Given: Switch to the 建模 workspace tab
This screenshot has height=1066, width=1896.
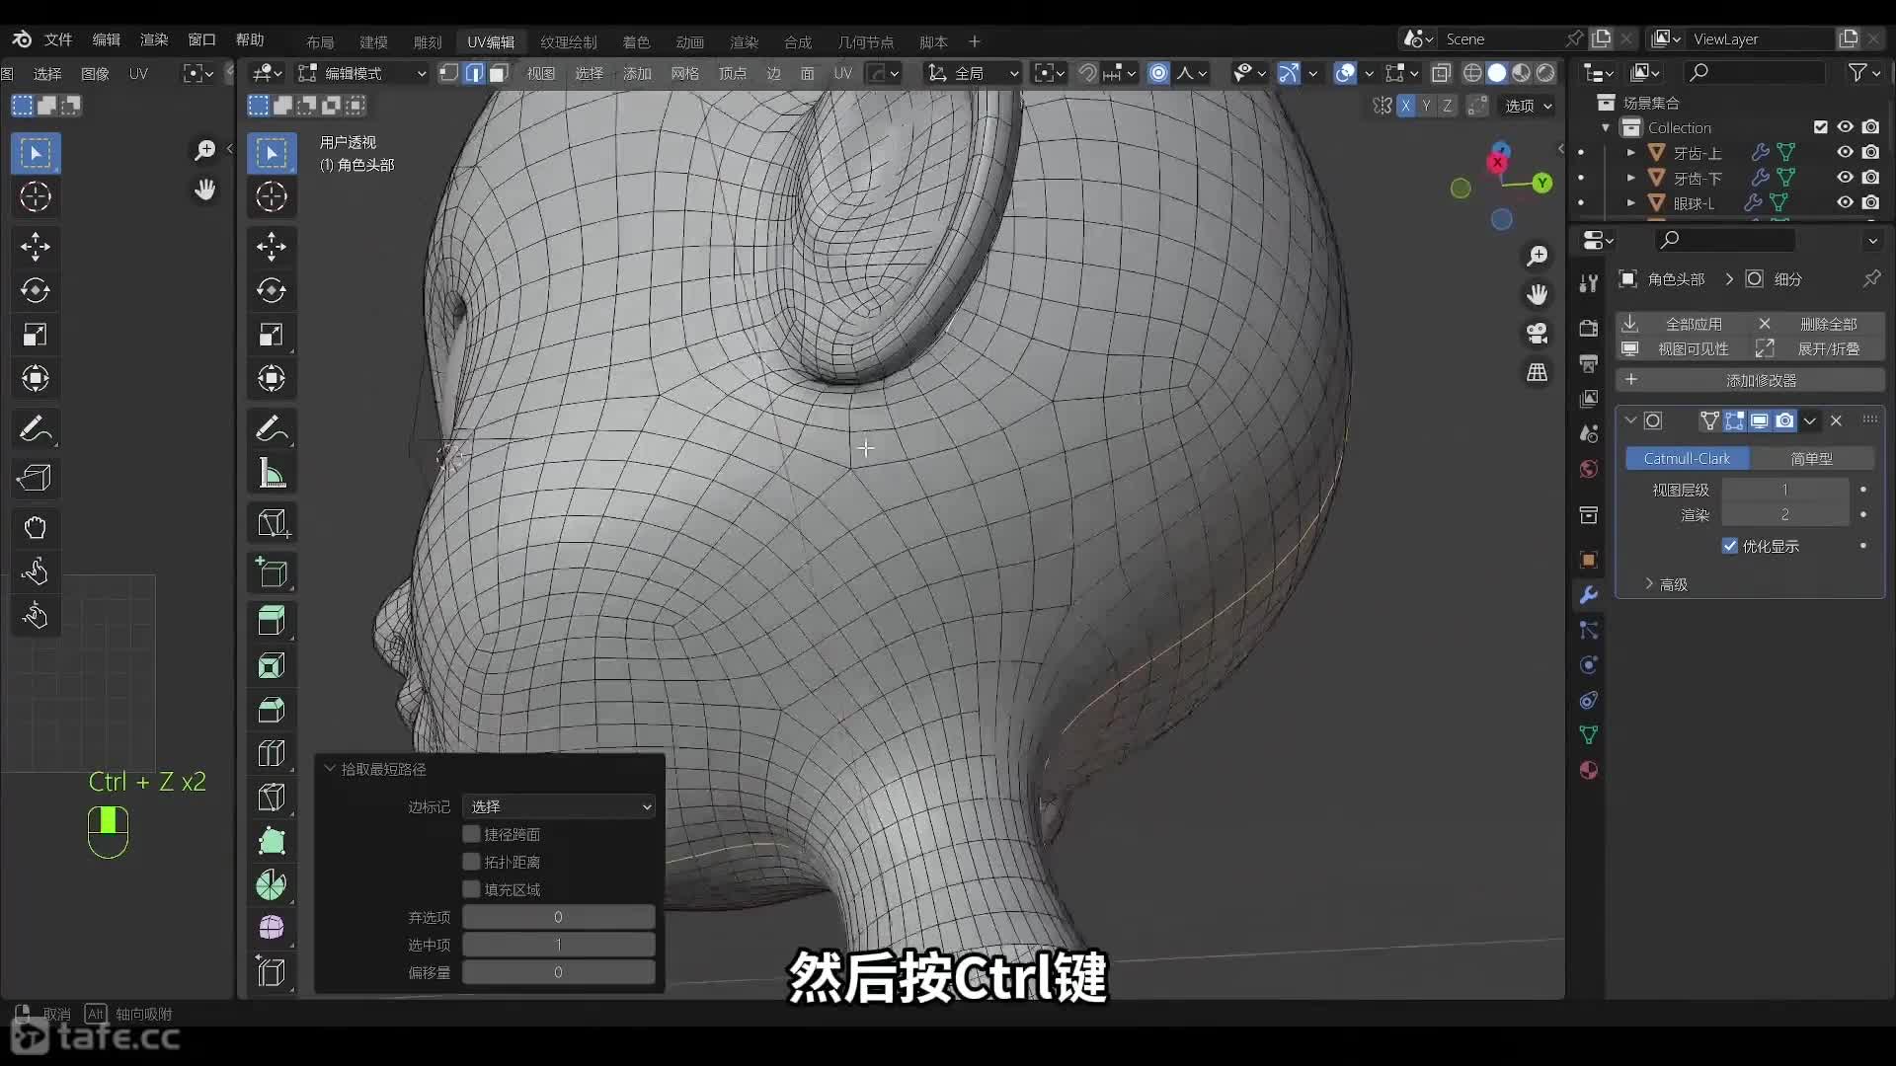Looking at the screenshot, I should (373, 41).
